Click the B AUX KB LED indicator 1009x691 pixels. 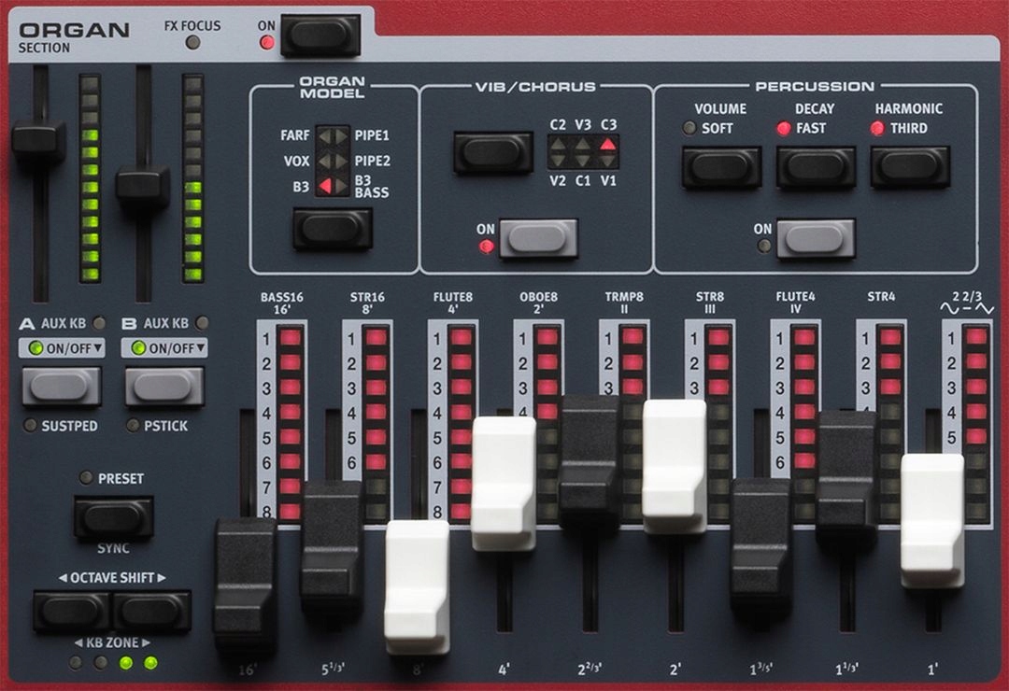click(x=202, y=323)
